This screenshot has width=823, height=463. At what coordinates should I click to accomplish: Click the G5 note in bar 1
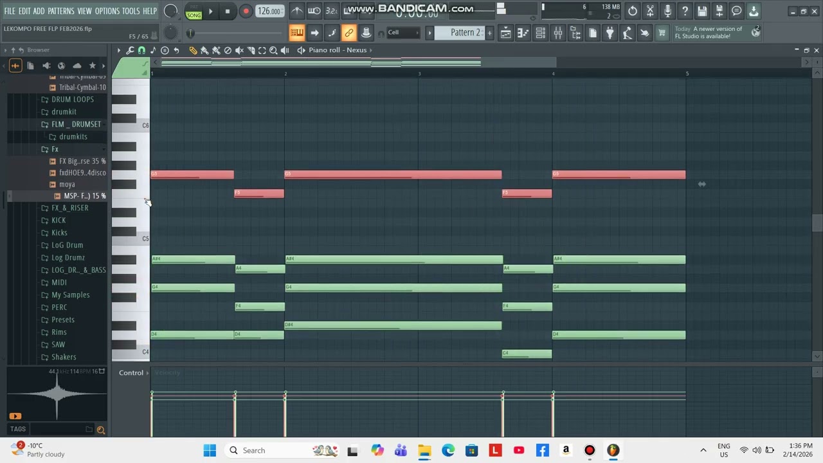tap(192, 174)
